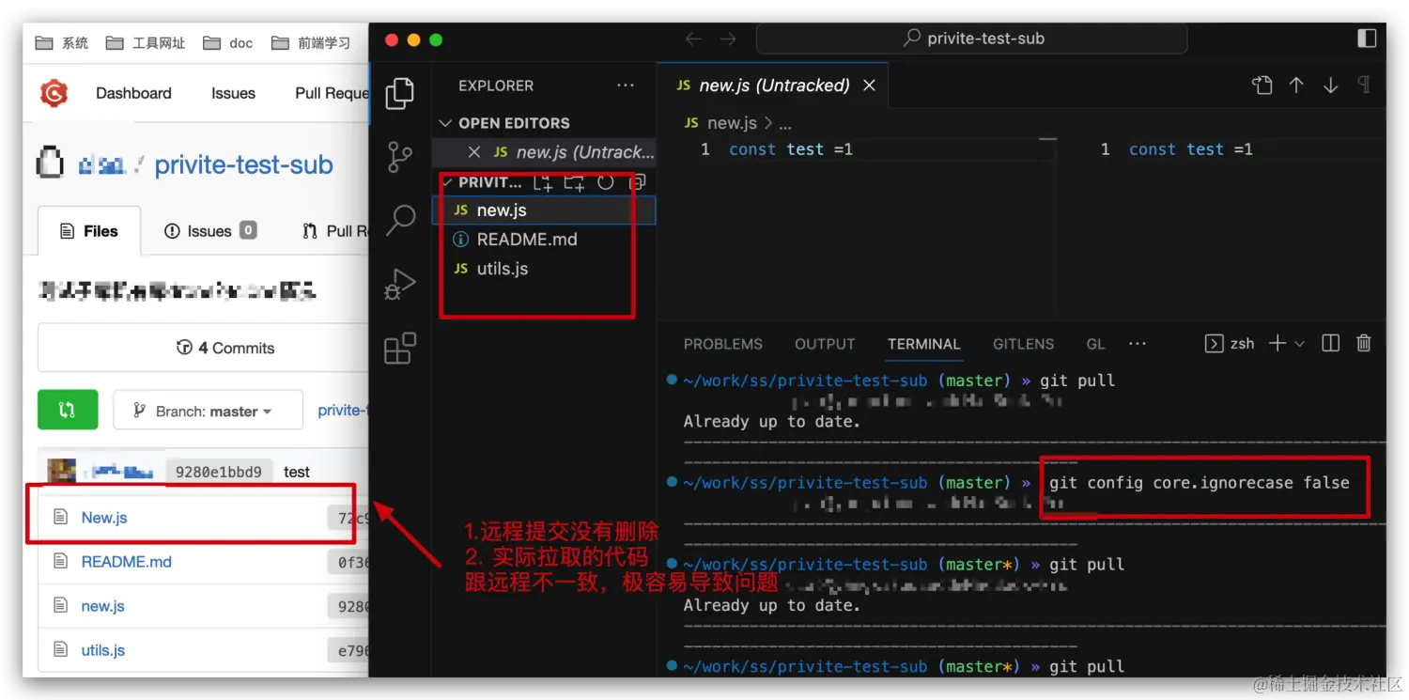Viewport: 1409px width, 700px height.
Task: Click the macOS yellow minimize window button
Action: [413, 39]
